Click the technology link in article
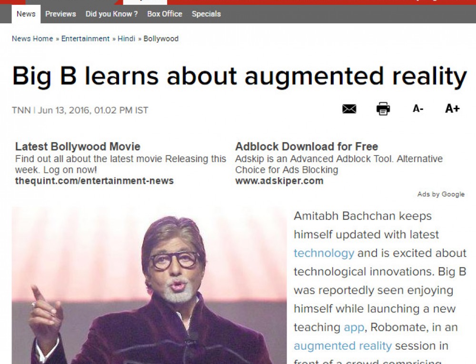 [x=324, y=253]
